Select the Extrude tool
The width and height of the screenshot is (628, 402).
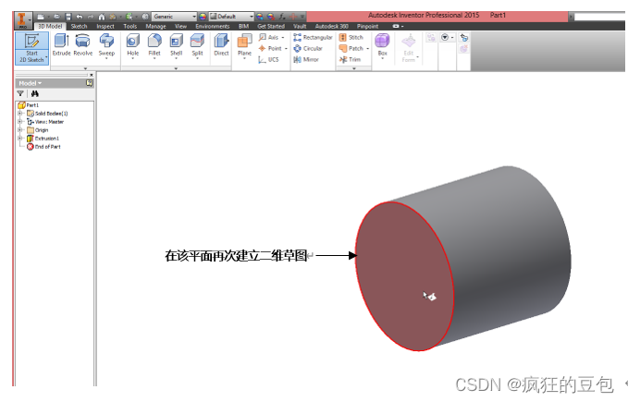[61, 45]
